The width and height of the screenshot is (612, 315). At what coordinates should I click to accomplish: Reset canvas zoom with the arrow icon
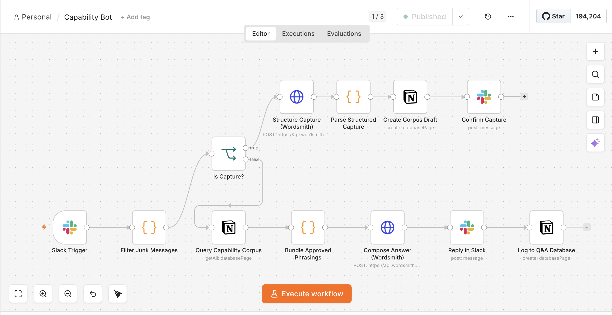(93, 294)
